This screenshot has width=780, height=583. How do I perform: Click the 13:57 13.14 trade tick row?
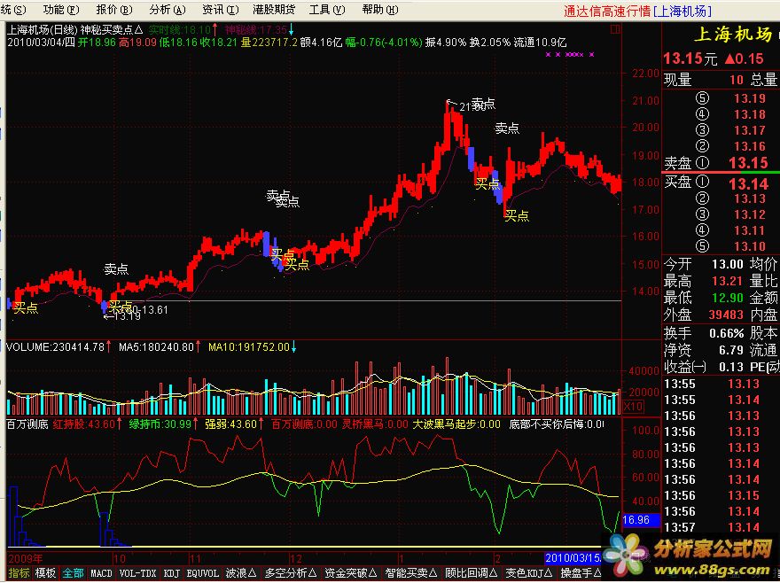tap(712, 527)
